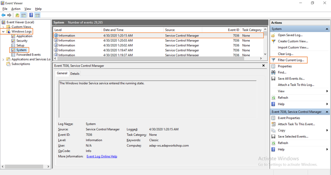This screenshot has height=175, width=331.
Task: Expand the Custom Views tree node
Action: coord(3,27)
